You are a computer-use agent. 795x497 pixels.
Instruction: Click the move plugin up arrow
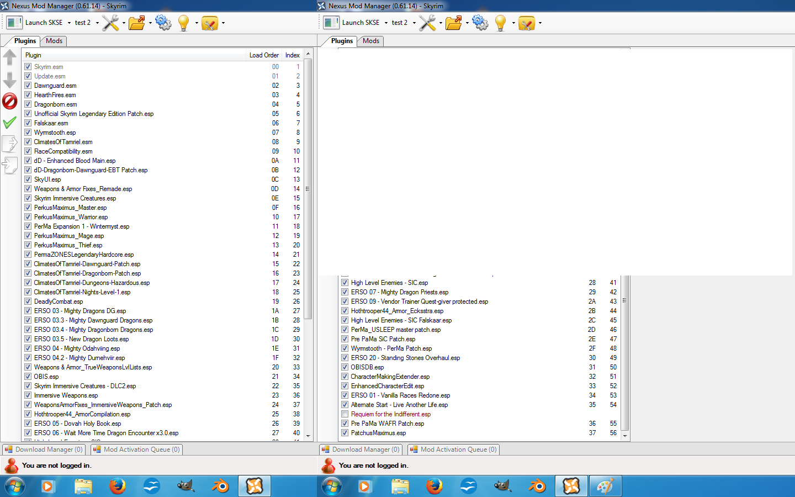click(10, 57)
